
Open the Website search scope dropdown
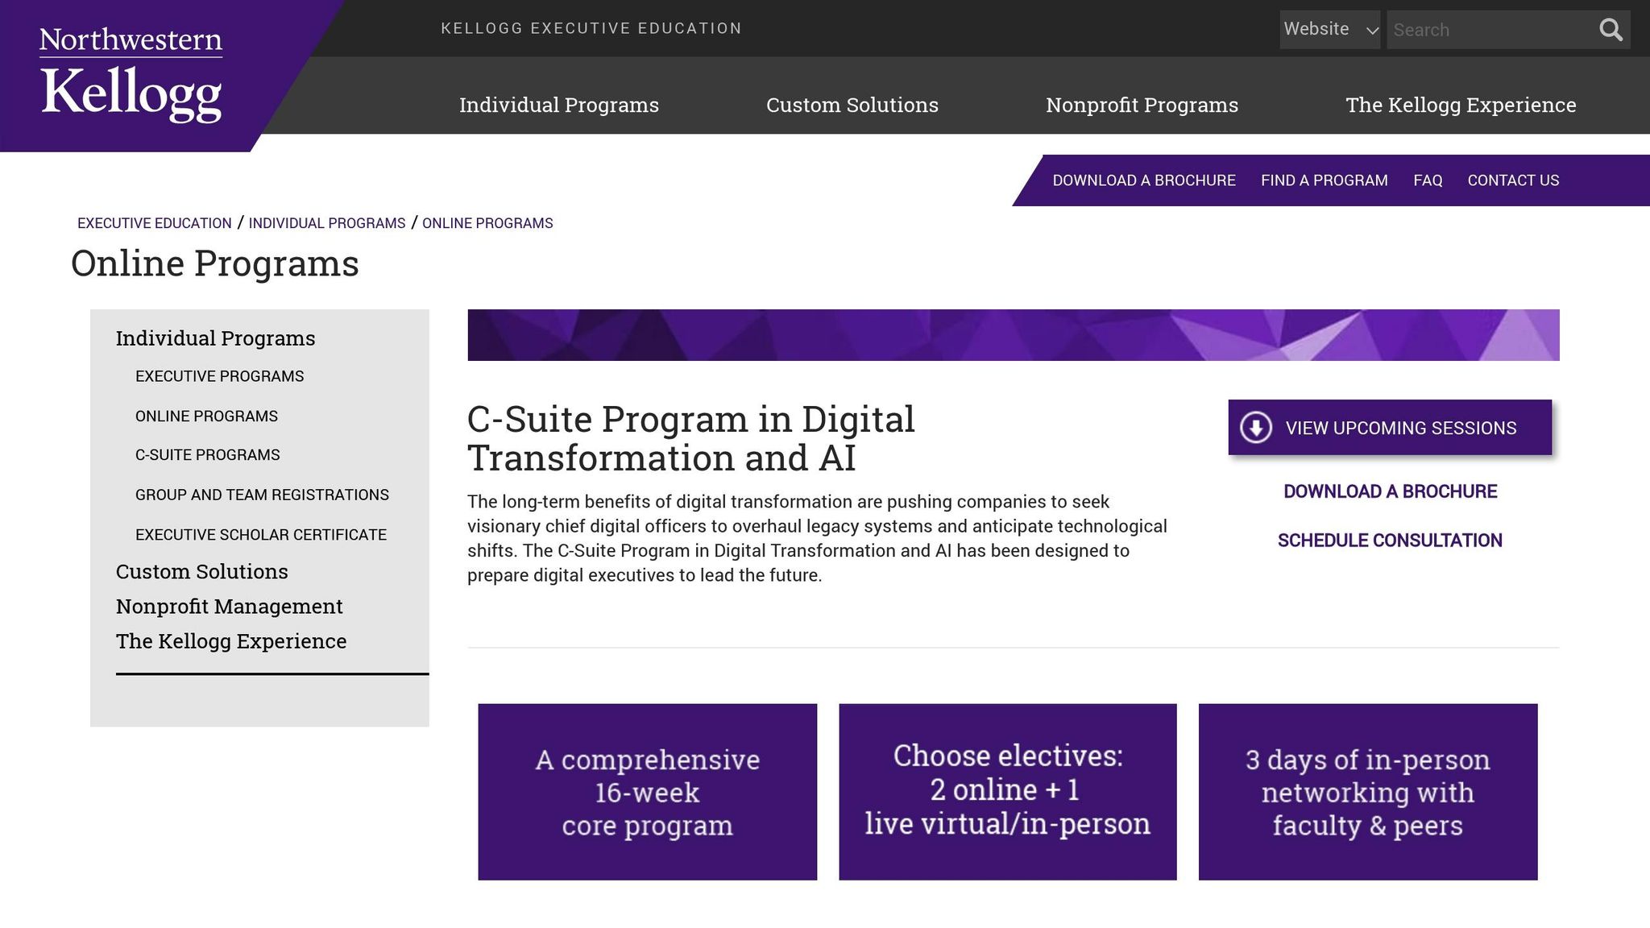(1329, 30)
